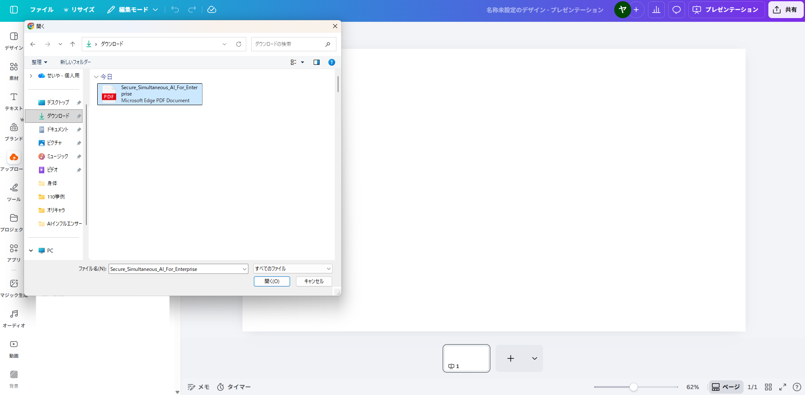
Task: Open the テキスト panel
Action: [x=13, y=101]
